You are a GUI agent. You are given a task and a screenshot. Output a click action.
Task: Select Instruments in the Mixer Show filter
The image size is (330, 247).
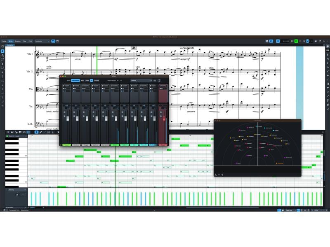click(x=75, y=80)
